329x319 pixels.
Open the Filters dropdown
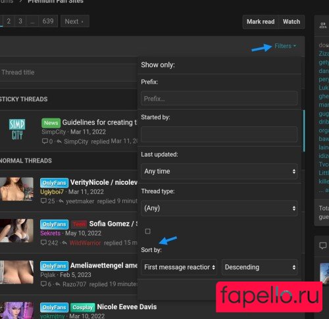(285, 46)
